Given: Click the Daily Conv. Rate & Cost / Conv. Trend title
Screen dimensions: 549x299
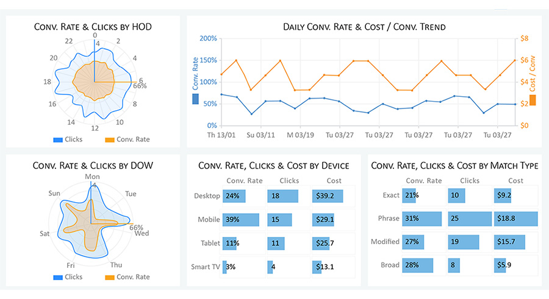Looking at the screenshot, I should click(x=364, y=27).
